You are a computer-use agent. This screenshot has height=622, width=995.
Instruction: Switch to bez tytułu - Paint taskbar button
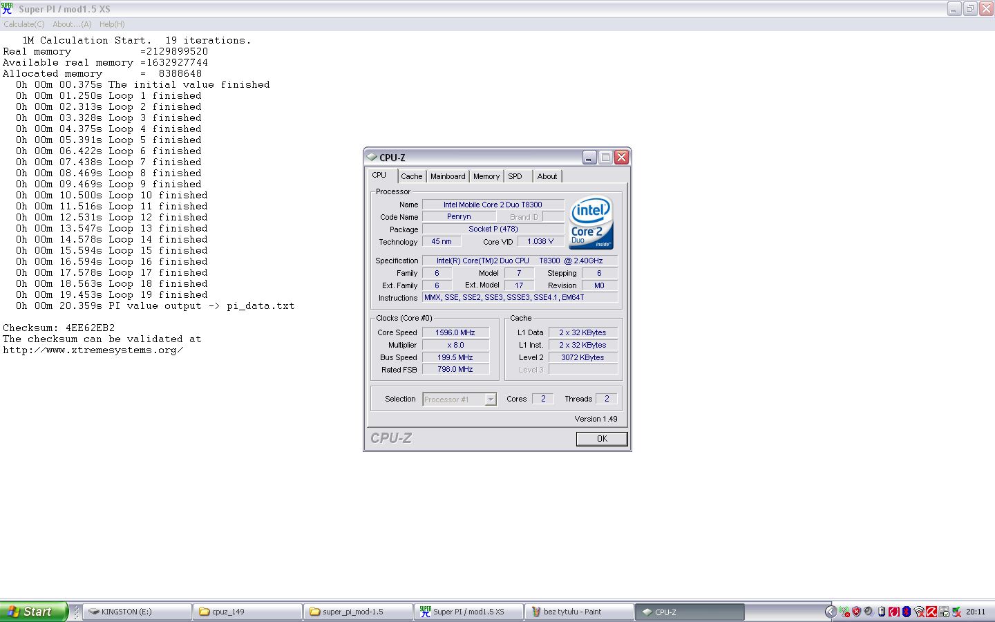click(x=580, y=612)
